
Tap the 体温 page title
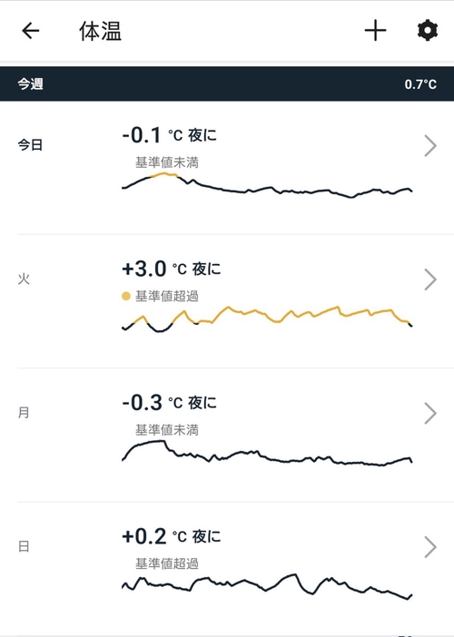[x=101, y=31]
